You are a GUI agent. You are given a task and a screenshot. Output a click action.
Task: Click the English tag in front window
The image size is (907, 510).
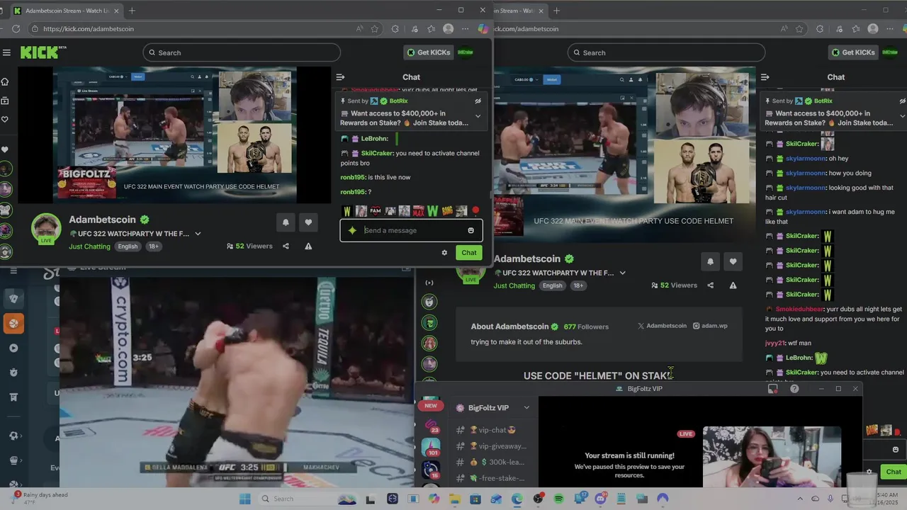(x=128, y=246)
